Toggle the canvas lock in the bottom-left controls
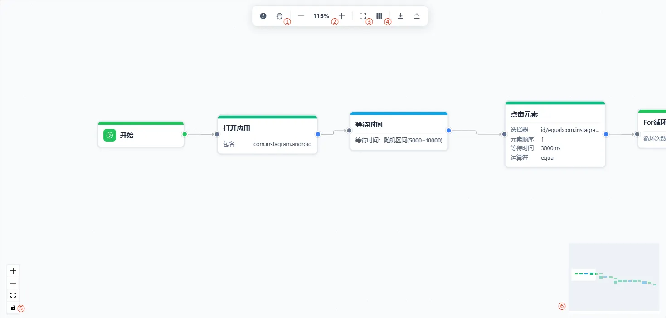This screenshot has width=666, height=318. (13, 308)
